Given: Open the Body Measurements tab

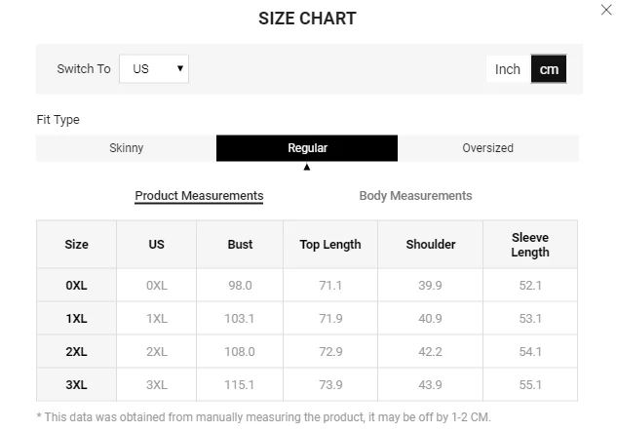Looking at the screenshot, I should [x=415, y=196].
